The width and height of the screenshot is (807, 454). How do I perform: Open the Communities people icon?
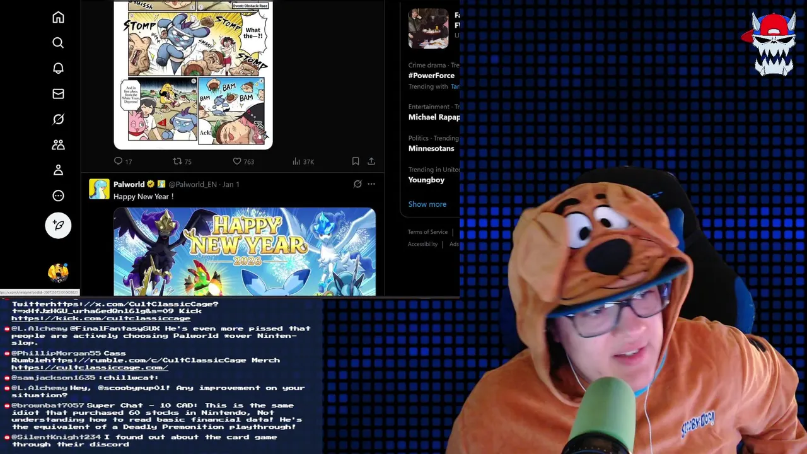click(x=58, y=145)
